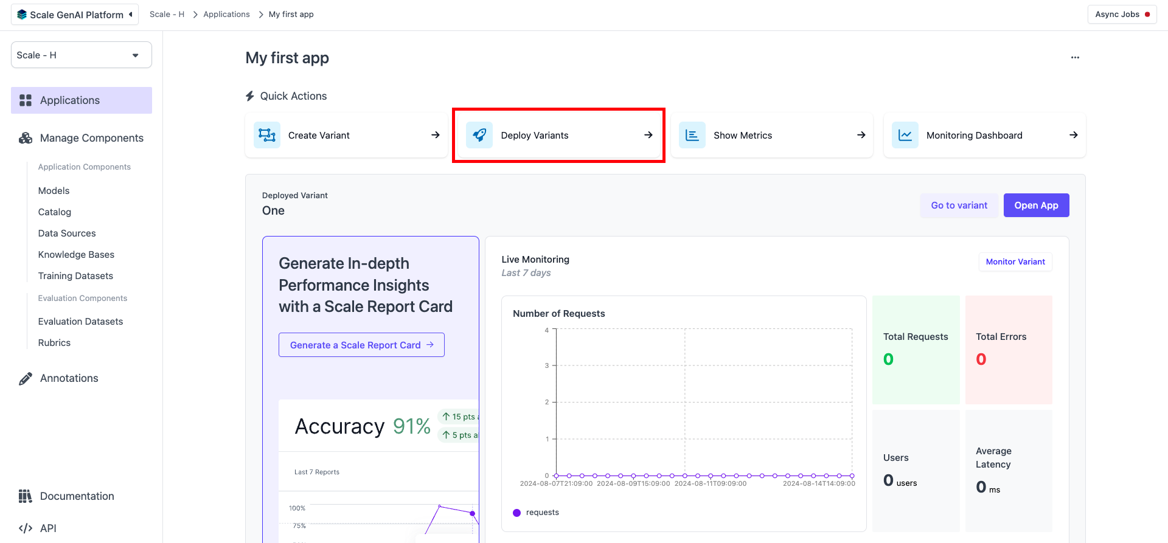Open Rubrics in the sidebar
Image resolution: width=1168 pixels, height=543 pixels.
(x=54, y=343)
